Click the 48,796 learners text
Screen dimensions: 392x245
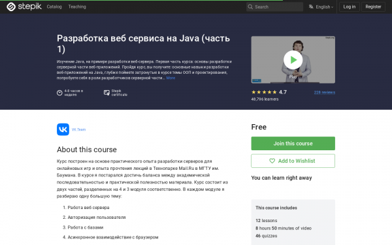[265, 99]
